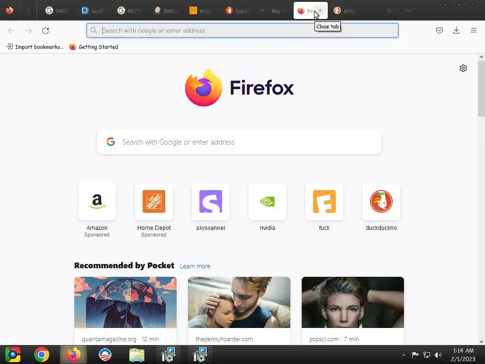The height and width of the screenshot is (364, 485).
Task: Close the current New Tab
Action: [320, 10]
